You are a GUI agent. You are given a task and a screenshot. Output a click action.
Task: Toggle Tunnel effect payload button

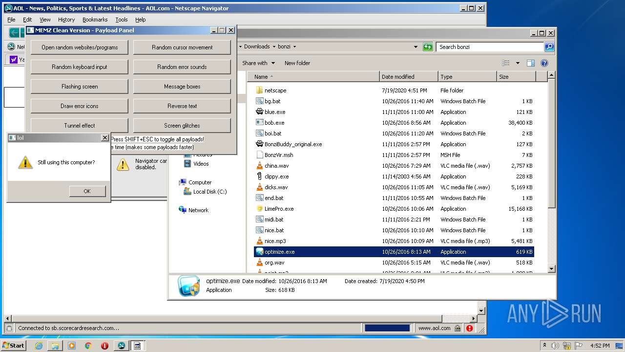click(x=80, y=126)
